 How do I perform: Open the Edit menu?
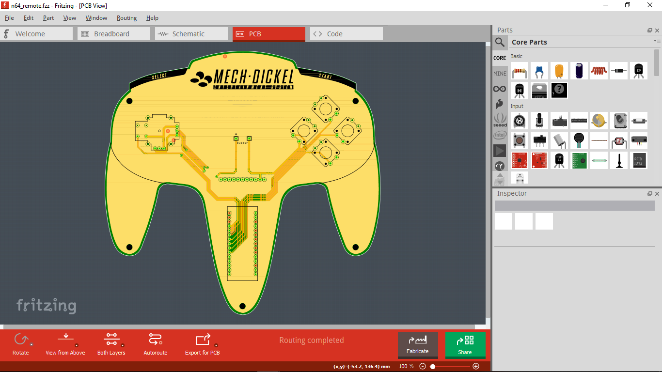point(29,18)
